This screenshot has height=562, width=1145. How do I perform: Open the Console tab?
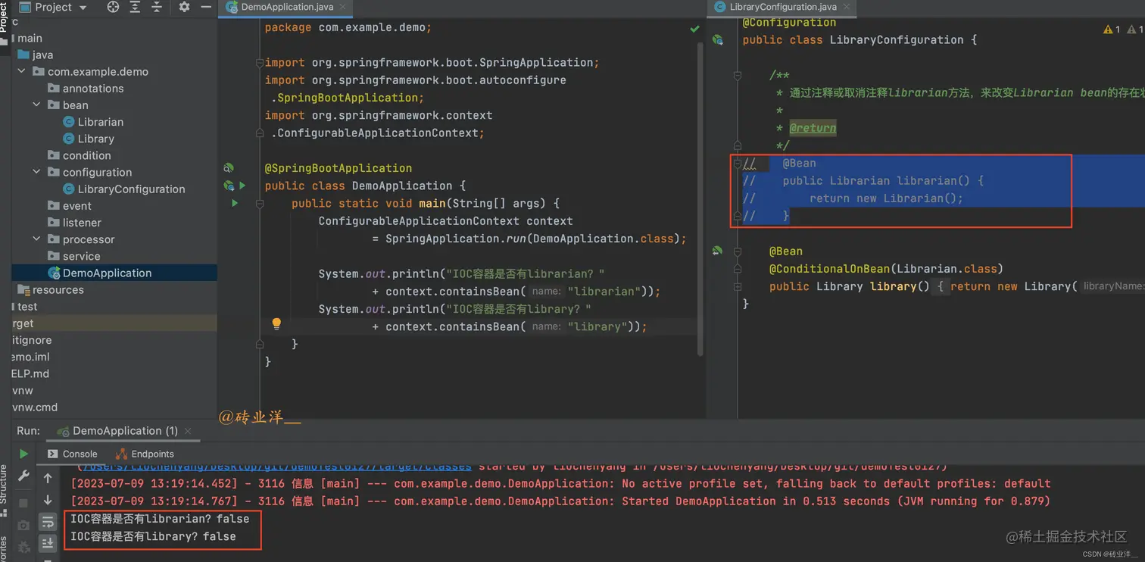[x=72, y=454]
